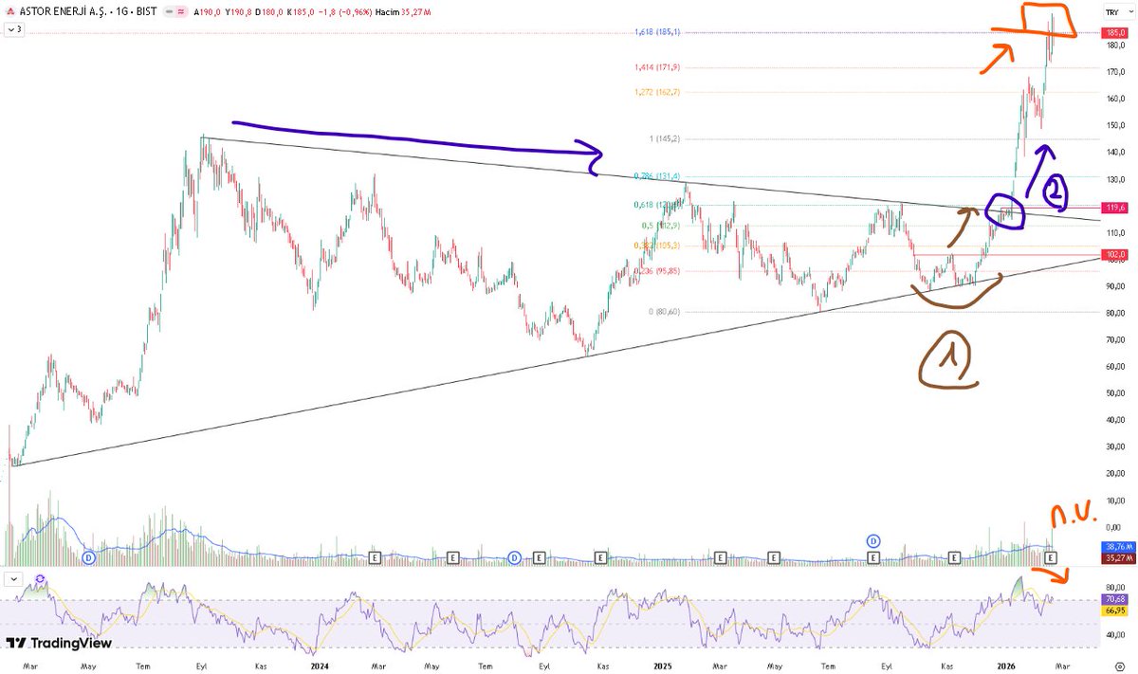
Task: Click the yellow RSI MA label 66,95
Action: click(1112, 610)
